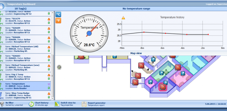
Task: Click red reader icon on the round table
Action: tap(138, 76)
